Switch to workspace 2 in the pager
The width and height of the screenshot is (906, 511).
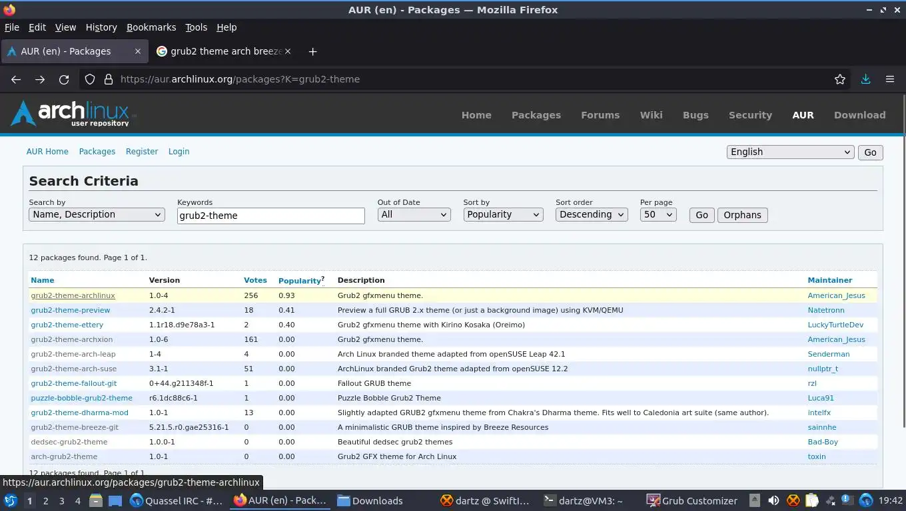tap(45, 501)
